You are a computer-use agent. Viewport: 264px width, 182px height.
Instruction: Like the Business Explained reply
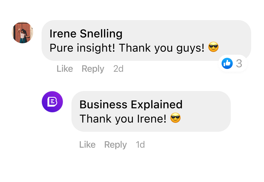pyautogui.click(x=87, y=145)
